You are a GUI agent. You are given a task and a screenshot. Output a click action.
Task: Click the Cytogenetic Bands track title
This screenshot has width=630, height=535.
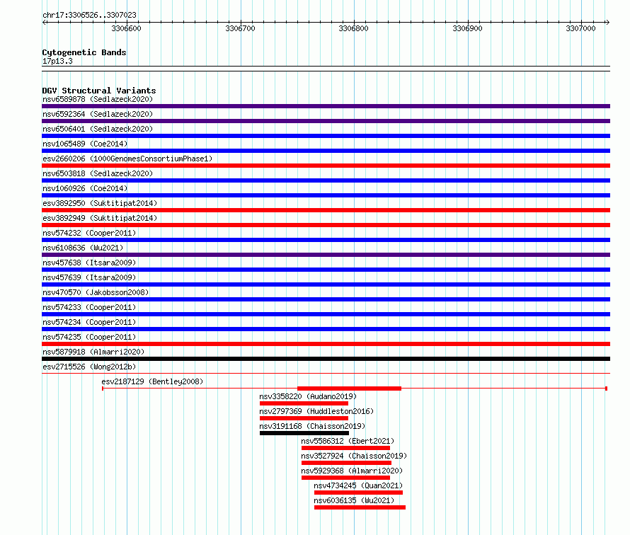click(x=84, y=52)
